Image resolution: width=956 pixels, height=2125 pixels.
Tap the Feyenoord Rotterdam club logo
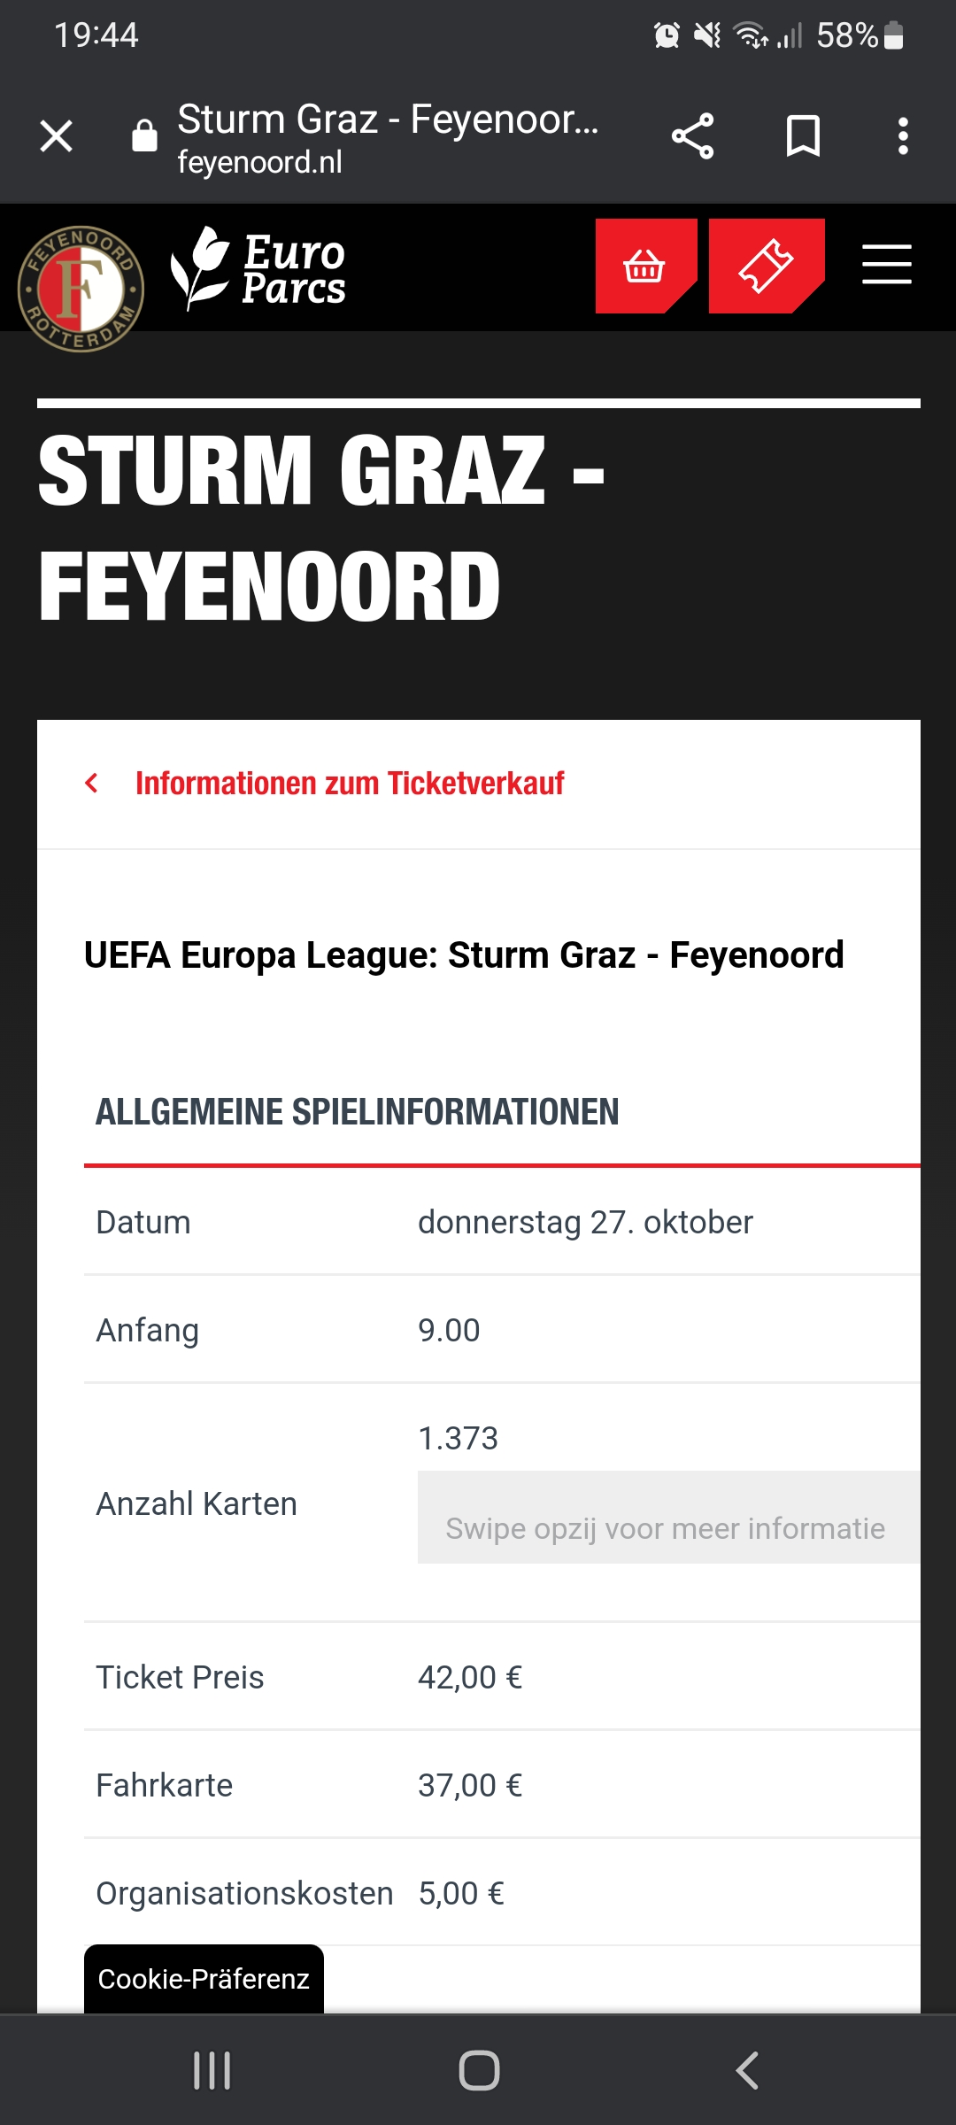click(x=81, y=289)
